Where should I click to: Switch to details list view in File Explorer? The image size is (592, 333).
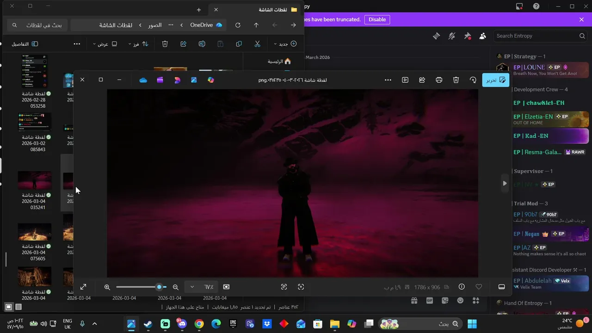18,307
